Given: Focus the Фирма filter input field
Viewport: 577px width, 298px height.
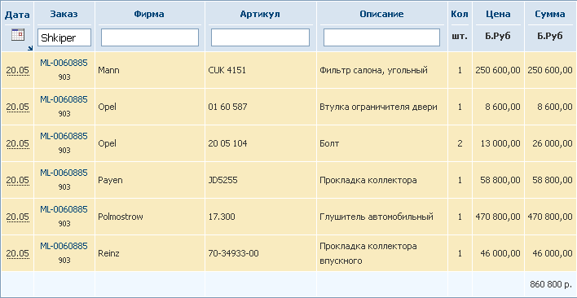Looking at the screenshot, I should [x=150, y=37].
